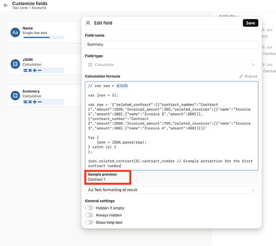The height and width of the screenshot is (246, 276).
Task: Click the Reduce collapse arrows icon
Action: pyautogui.click(x=241, y=76)
